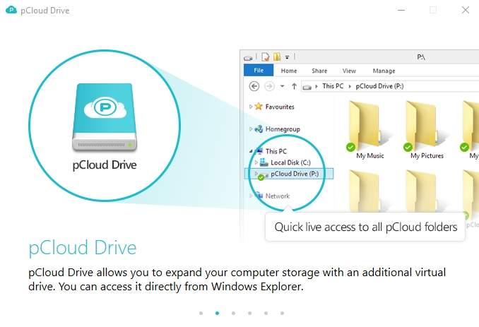Click the Local Disk (C:) drive icon
Screen dimensions: 479x327
coord(264,162)
